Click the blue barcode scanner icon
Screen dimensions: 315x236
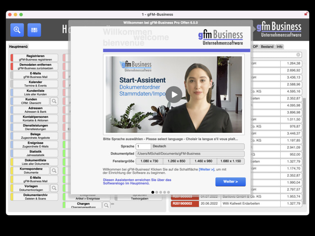(x=34, y=30)
